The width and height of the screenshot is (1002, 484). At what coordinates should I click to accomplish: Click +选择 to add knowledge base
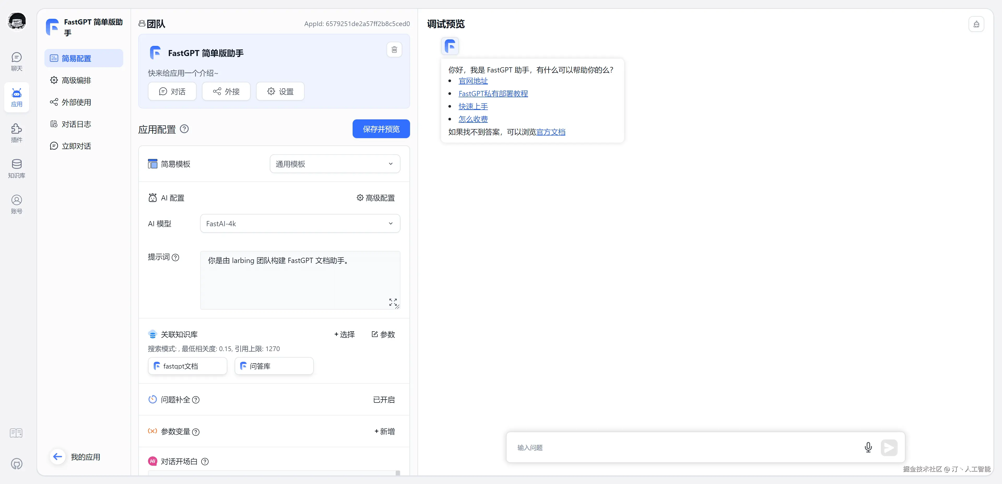click(344, 334)
